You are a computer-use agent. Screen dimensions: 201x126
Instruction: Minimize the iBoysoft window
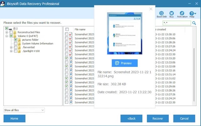pyautogui.click(x=190, y=3)
